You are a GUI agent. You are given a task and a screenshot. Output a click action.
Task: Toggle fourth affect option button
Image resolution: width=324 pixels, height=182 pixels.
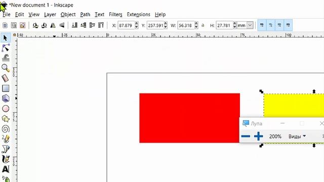point(288,25)
